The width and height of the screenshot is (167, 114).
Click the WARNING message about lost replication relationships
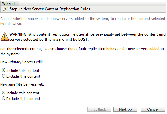pos(87,37)
